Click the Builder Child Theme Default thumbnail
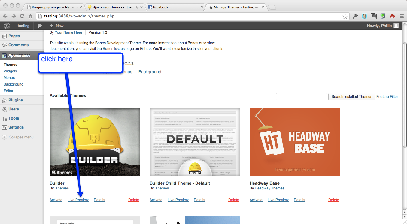 coord(195,142)
